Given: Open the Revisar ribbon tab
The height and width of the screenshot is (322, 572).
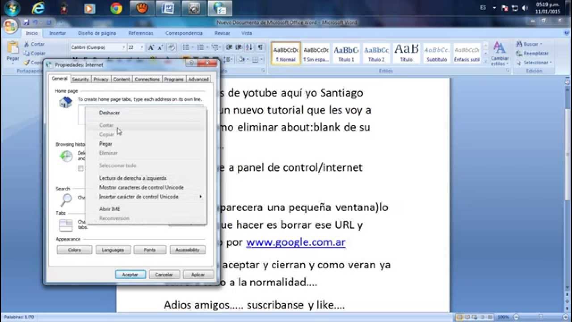Looking at the screenshot, I should click(x=222, y=33).
